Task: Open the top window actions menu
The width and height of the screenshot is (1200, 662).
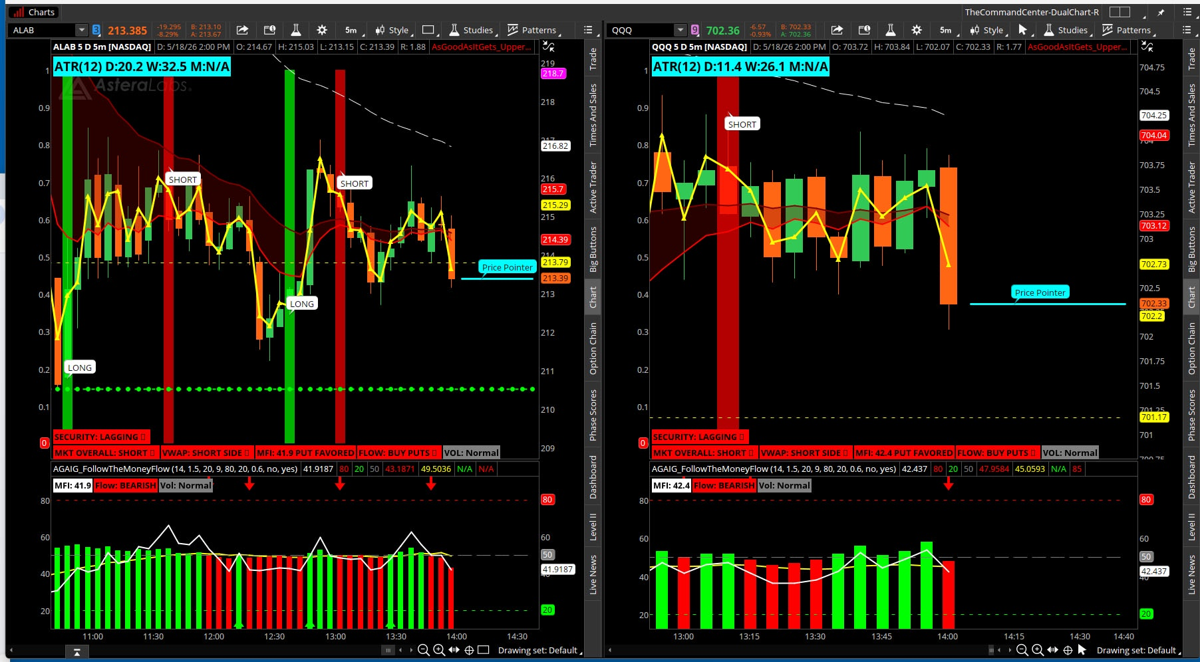Action: pyautogui.click(x=1187, y=12)
